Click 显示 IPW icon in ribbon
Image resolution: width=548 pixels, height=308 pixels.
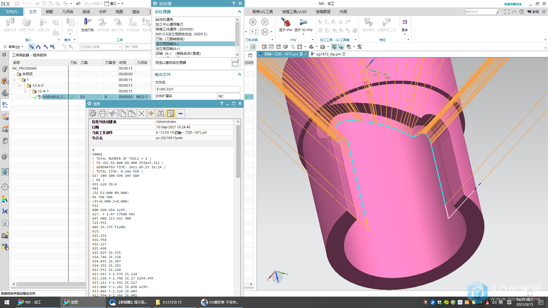(x=285, y=22)
